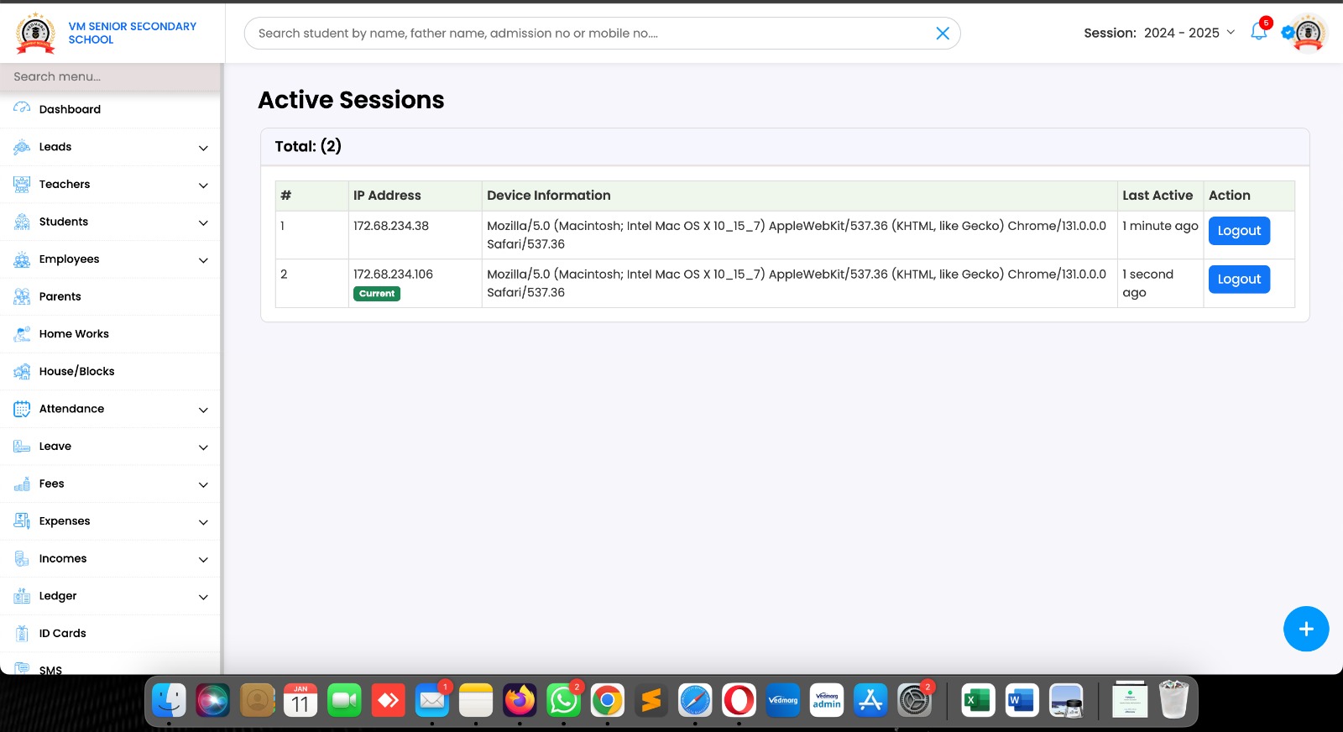Open Firefox from the dock
The width and height of the screenshot is (1343, 732).
[x=520, y=700]
